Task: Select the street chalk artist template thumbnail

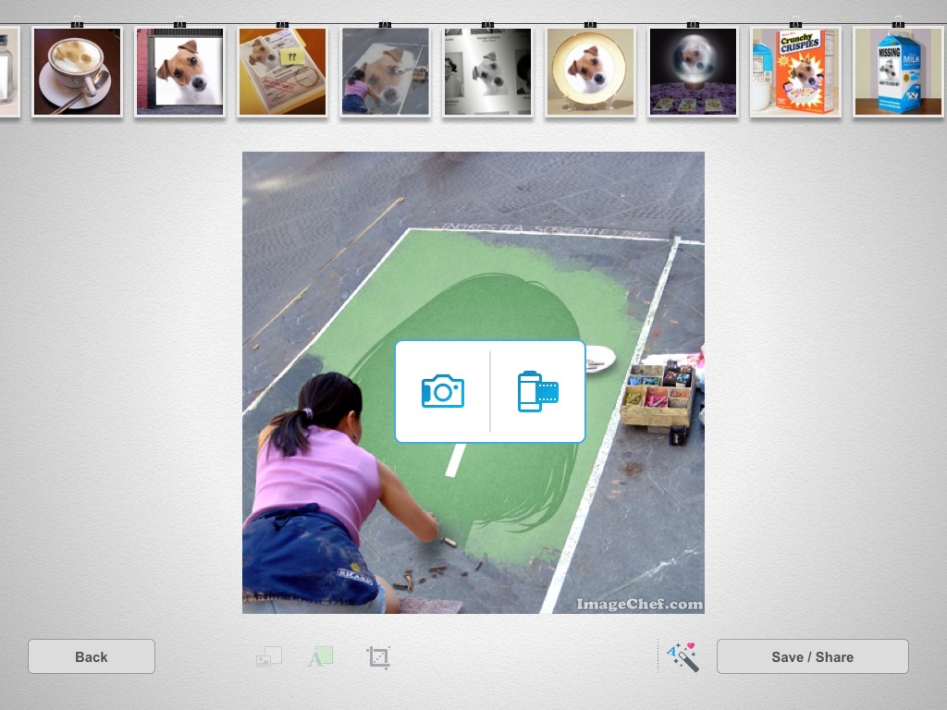Action: tap(385, 71)
